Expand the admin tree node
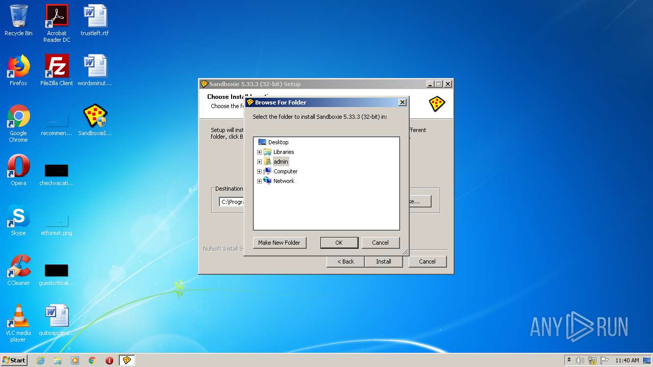The width and height of the screenshot is (653, 367). [x=259, y=162]
